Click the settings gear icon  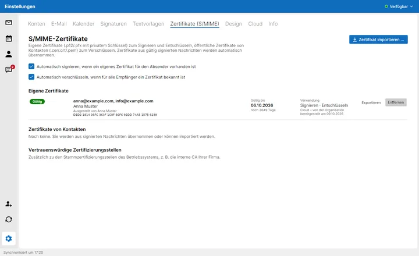[9, 239]
